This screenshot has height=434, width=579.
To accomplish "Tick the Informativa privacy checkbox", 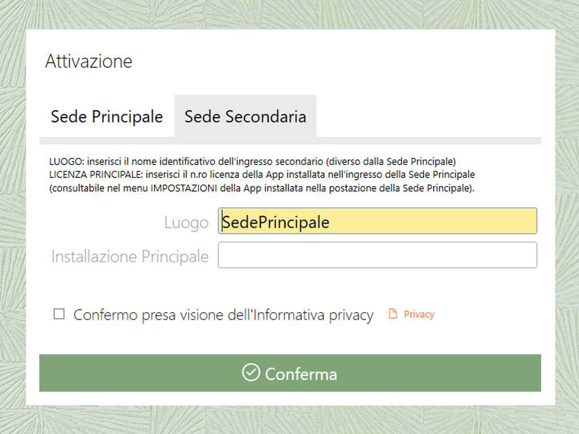I will coord(59,314).
